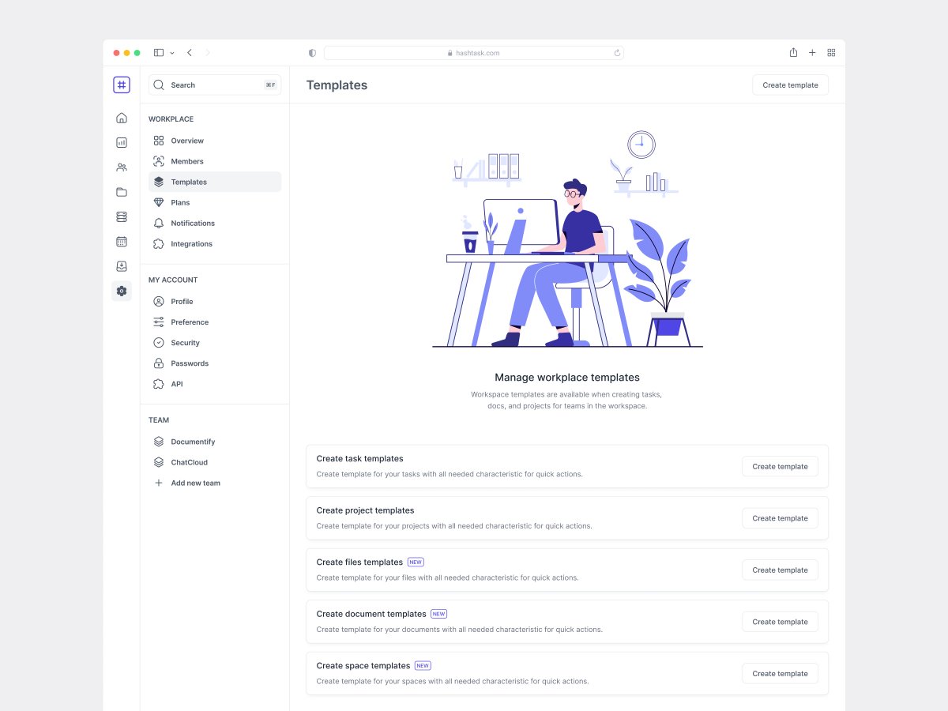The image size is (948, 711).
Task: Open the API settings item
Action: coord(215,384)
